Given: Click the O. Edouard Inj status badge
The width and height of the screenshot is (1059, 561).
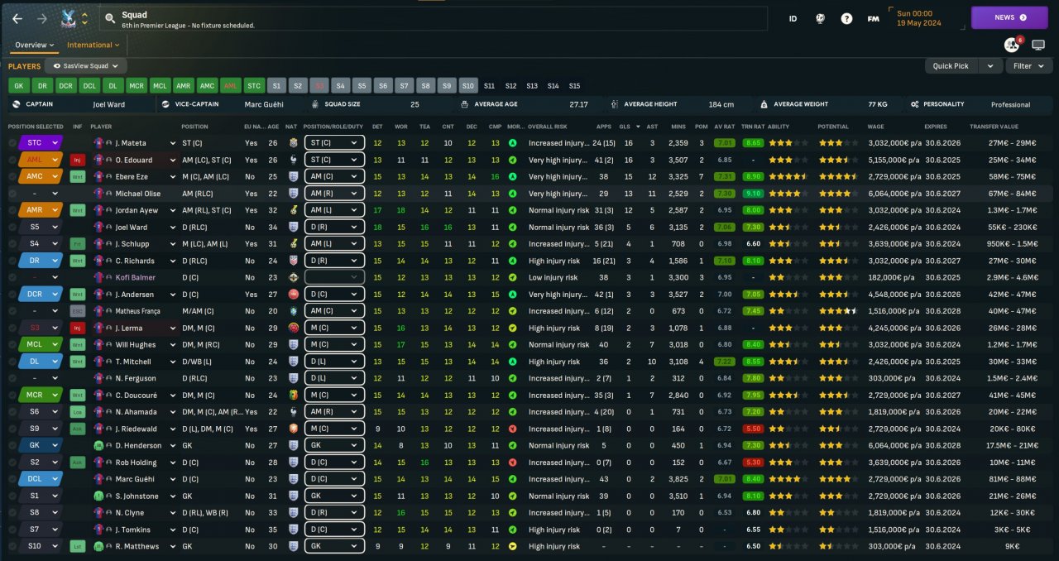Looking at the screenshot, I should (x=78, y=160).
